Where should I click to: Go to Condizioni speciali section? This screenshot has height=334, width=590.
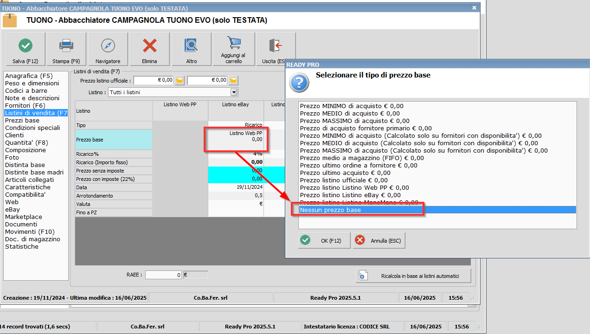[x=32, y=128]
